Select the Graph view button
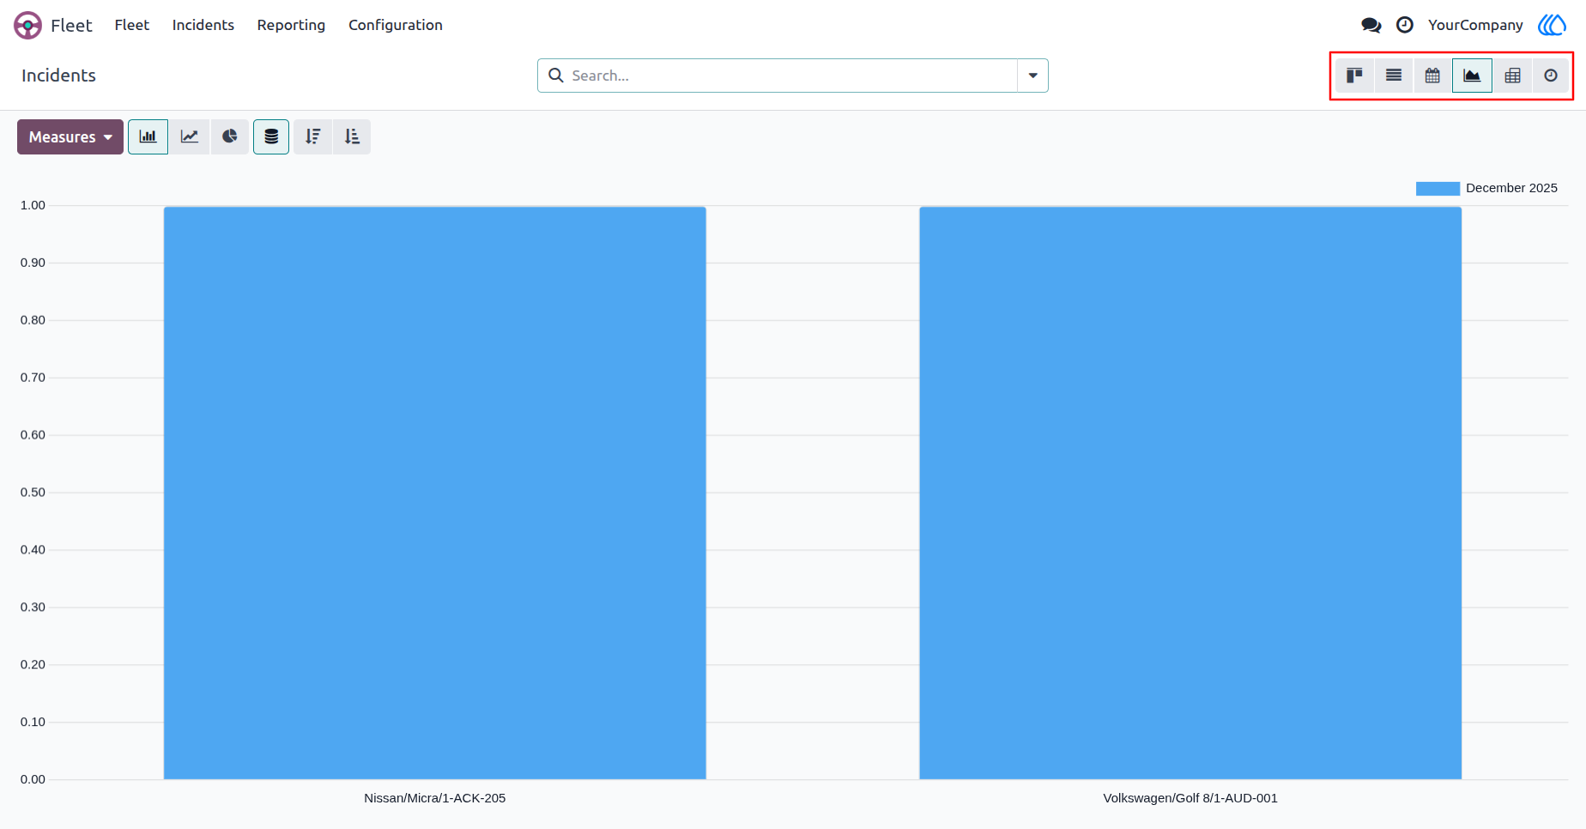Image resolution: width=1586 pixels, height=829 pixels. coord(1472,76)
